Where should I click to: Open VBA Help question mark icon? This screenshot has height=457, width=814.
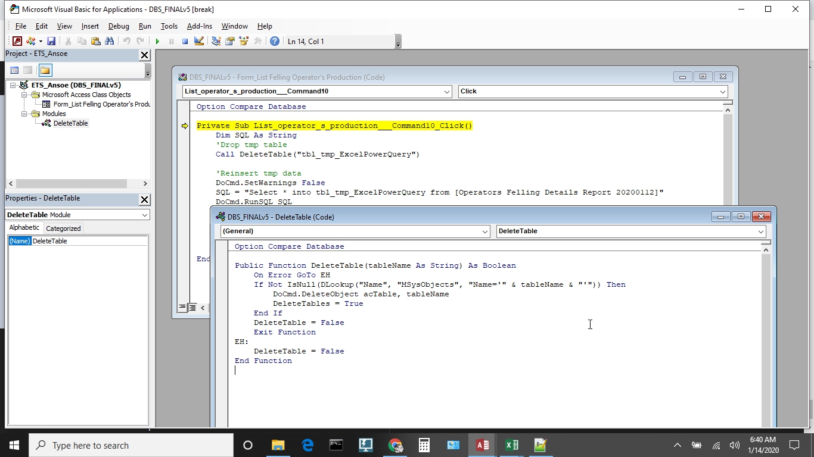[275, 41]
